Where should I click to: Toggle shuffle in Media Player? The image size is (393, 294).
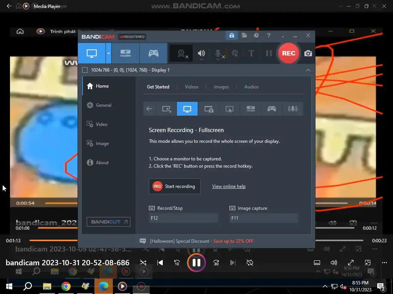pos(143,263)
